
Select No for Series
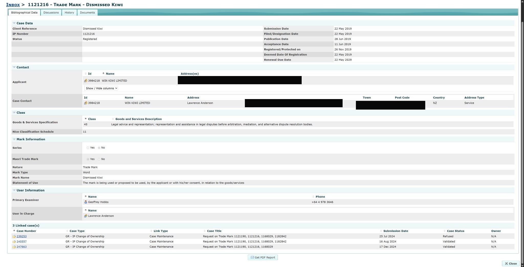point(99,148)
